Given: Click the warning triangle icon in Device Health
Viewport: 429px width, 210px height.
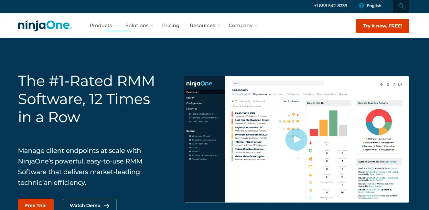Looking at the screenshot, I should pos(310,175).
